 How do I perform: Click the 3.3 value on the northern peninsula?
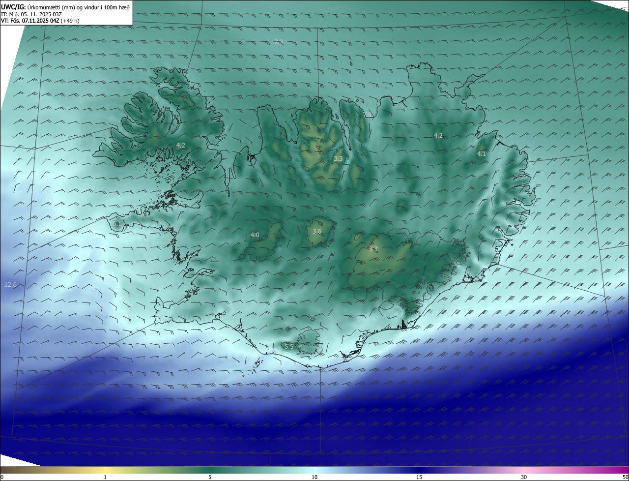(x=338, y=158)
